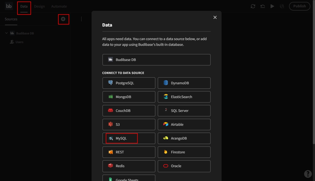
Task: Click the Publish button
Action: tap(299, 6)
